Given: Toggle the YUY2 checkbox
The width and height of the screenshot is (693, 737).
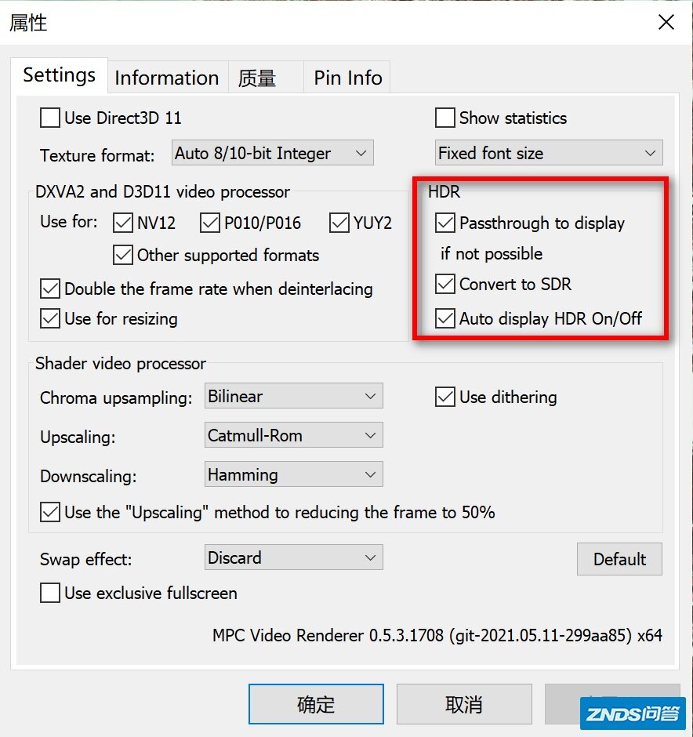Looking at the screenshot, I should tap(339, 223).
